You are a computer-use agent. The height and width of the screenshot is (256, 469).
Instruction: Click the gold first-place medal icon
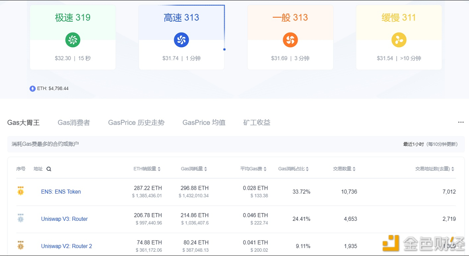(x=21, y=191)
